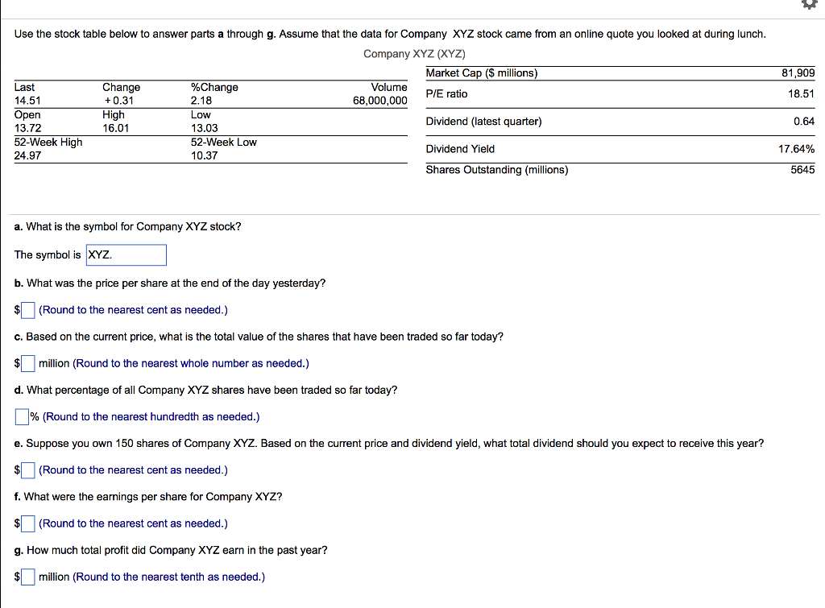825x608 pixels.
Task: Click question b about yesterday's closing price
Action: [170, 283]
